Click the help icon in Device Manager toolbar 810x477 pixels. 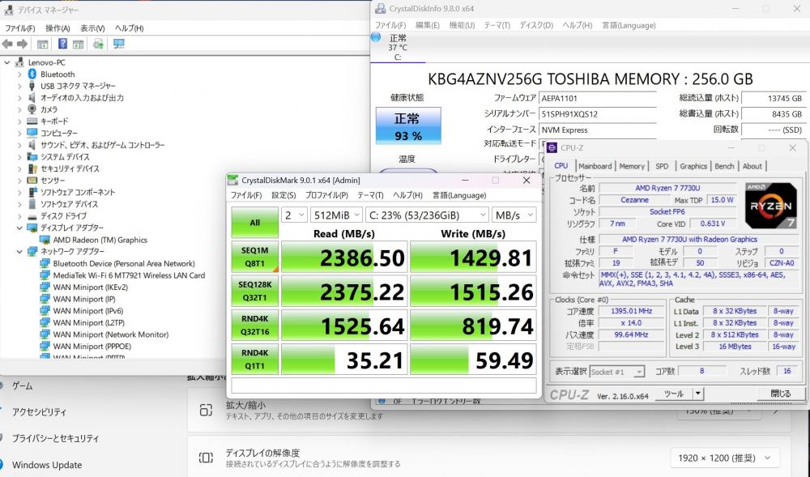(x=62, y=44)
